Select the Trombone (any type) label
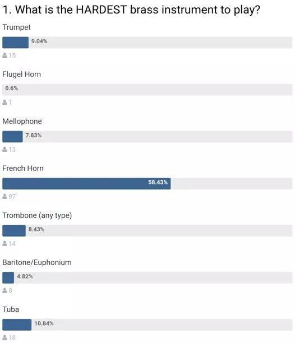Screen dimensions: 295x343 [x=37, y=215]
